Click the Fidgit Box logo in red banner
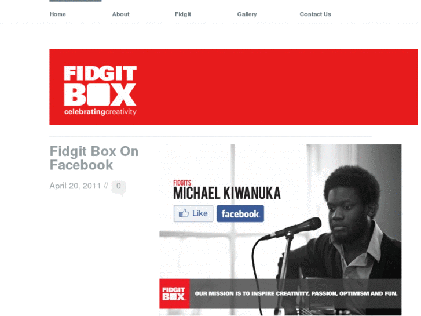This screenshot has height=316, width=421. pyautogui.click(x=100, y=85)
